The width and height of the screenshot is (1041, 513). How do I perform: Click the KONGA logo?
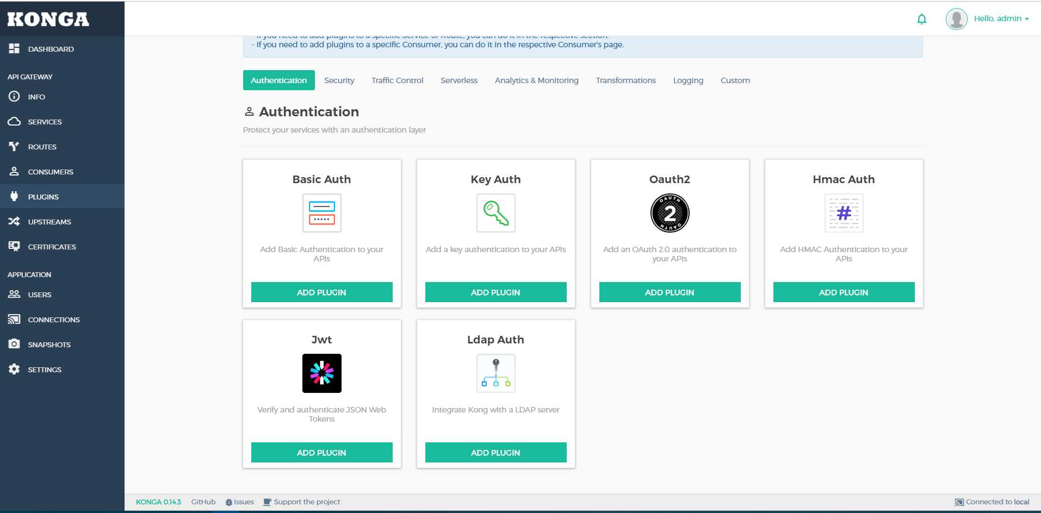[48, 19]
